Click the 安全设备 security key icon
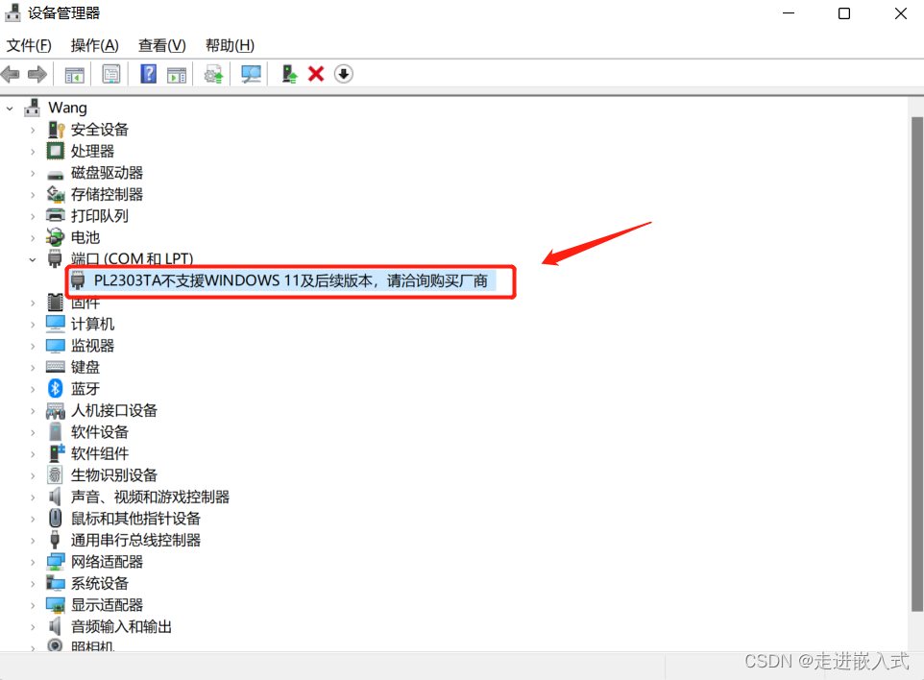 tap(56, 130)
